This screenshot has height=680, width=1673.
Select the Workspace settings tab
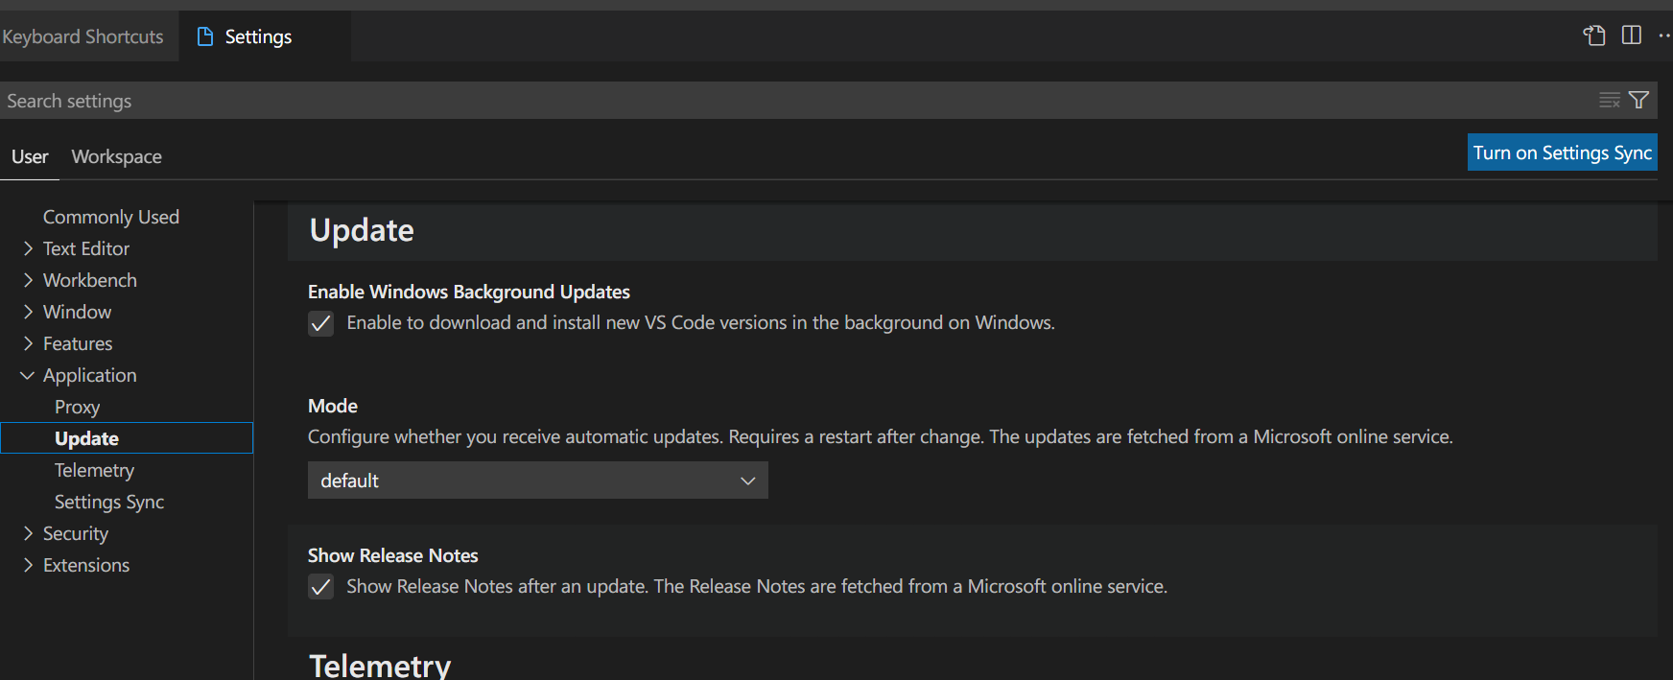pos(116,156)
